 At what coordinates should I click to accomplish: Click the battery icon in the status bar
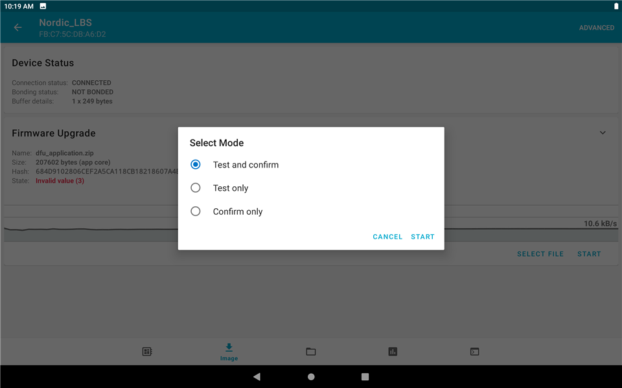(x=616, y=6)
